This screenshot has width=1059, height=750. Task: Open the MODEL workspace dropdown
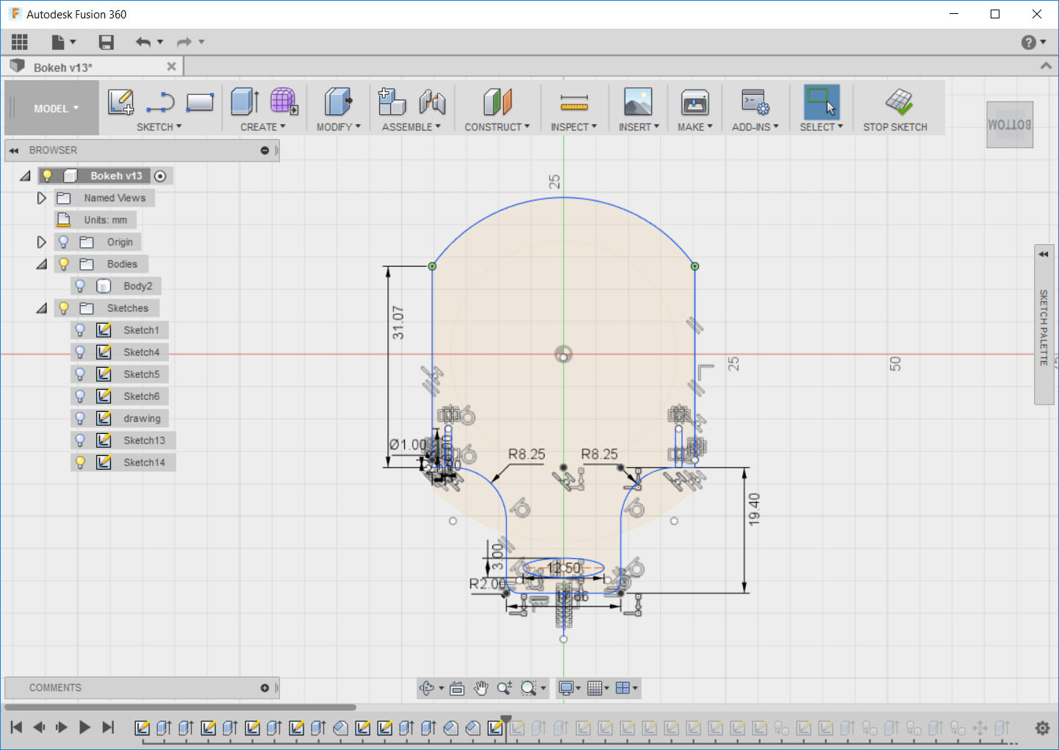tap(55, 109)
